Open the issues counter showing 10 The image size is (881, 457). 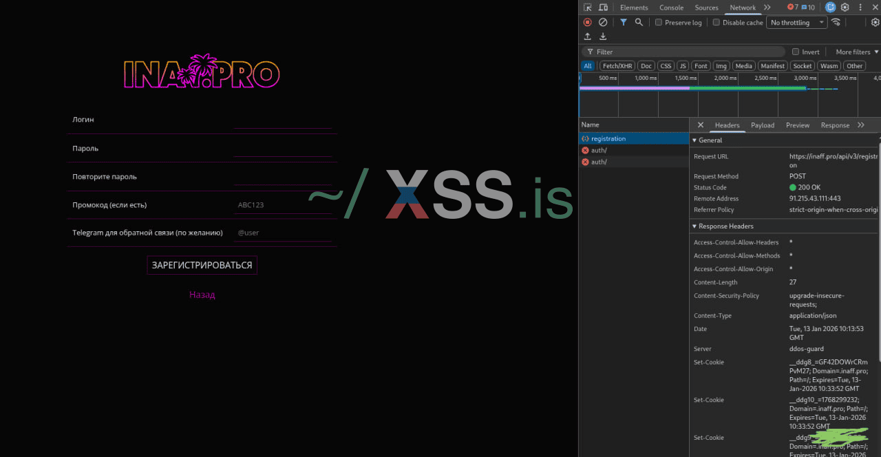tap(807, 8)
